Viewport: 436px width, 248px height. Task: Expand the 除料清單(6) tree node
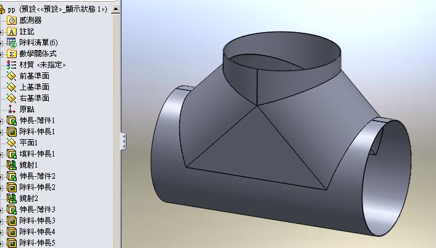pos(2,43)
